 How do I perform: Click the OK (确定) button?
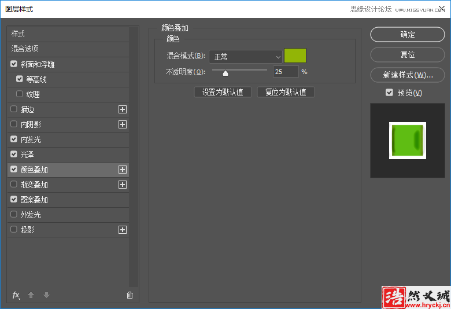point(408,35)
